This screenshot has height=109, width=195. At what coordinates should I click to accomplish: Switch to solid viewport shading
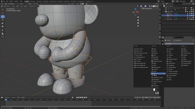(x=154, y=6)
